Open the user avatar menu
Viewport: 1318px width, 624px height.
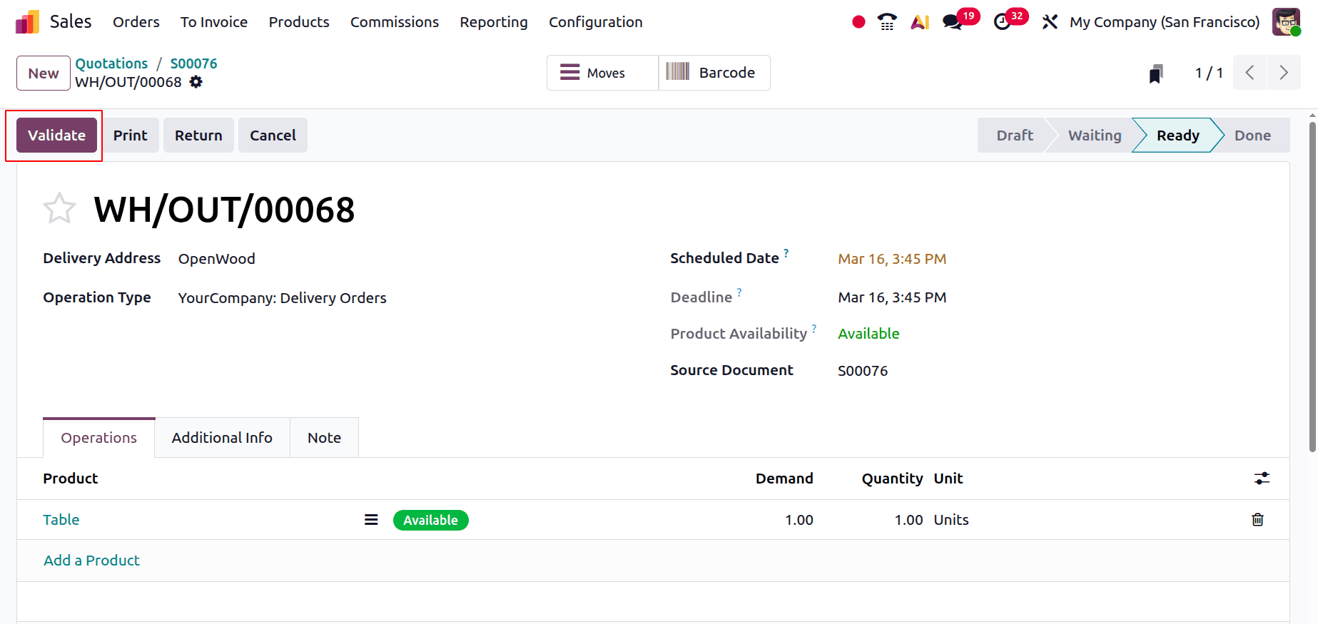coord(1286,22)
